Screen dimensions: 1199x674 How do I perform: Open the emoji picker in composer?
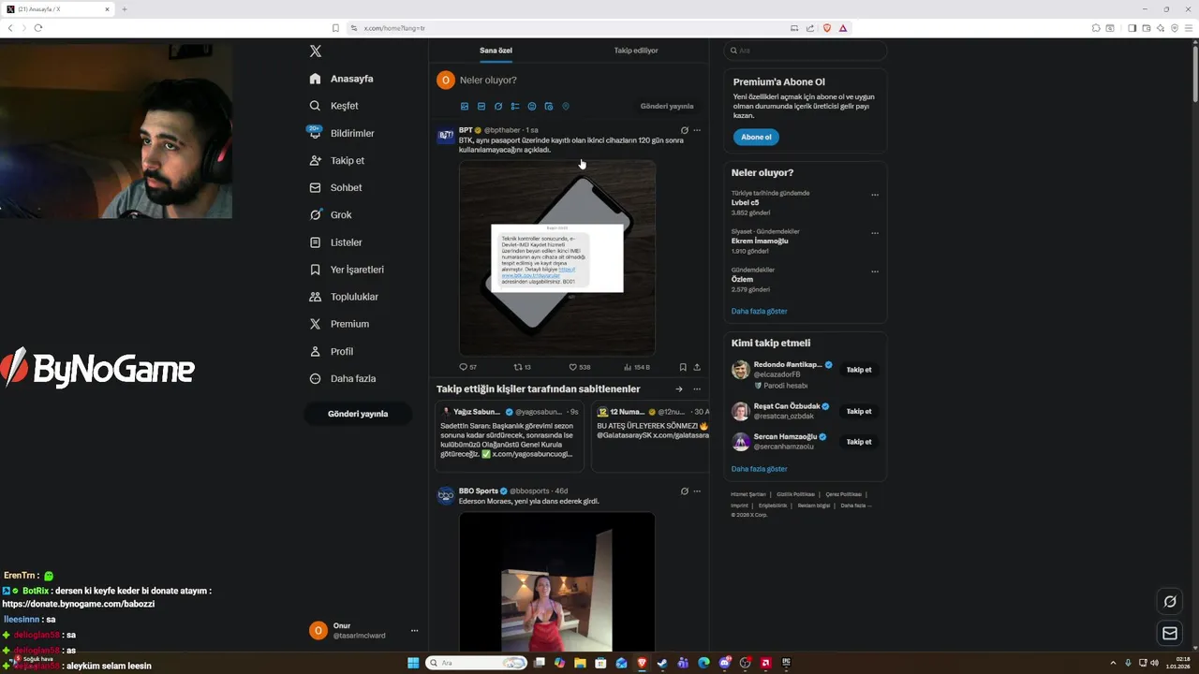pos(532,107)
